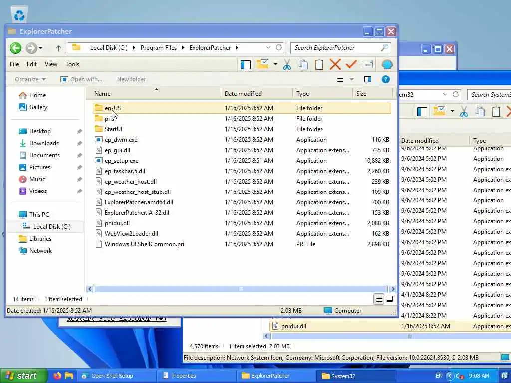The width and height of the screenshot is (511, 383).
Task: Open the Organize dropdown menu
Action: pyautogui.click(x=30, y=79)
